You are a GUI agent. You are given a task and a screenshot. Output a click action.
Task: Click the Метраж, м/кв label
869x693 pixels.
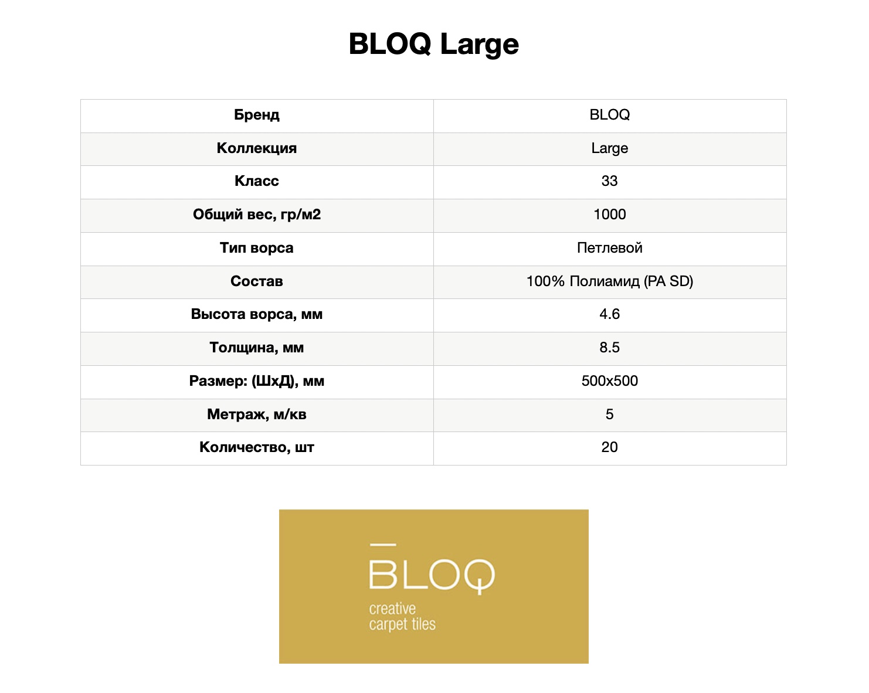(257, 415)
